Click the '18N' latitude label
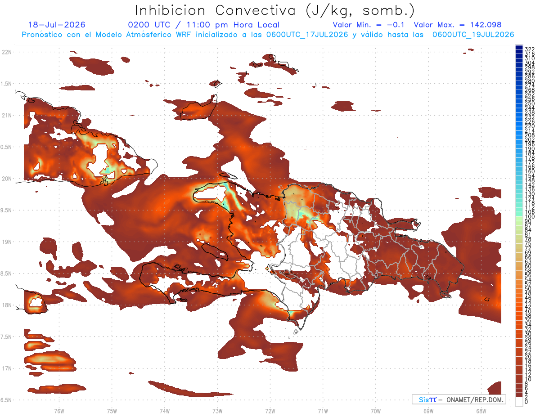 coord(6,305)
